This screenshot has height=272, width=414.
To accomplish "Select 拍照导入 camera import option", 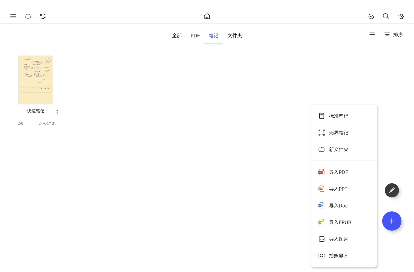I will coord(339,255).
